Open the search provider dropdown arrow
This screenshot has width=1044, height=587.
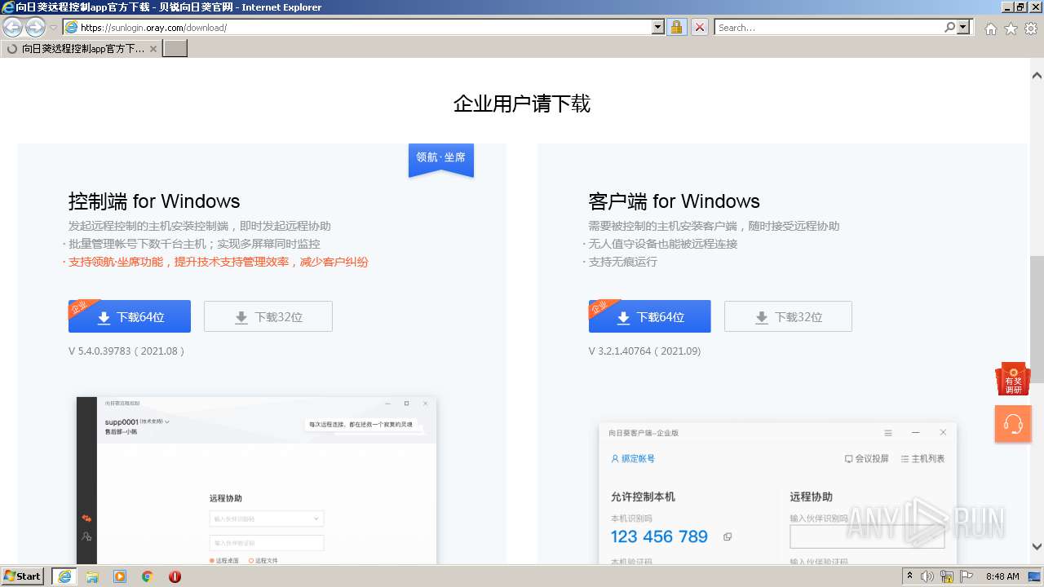click(x=964, y=27)
